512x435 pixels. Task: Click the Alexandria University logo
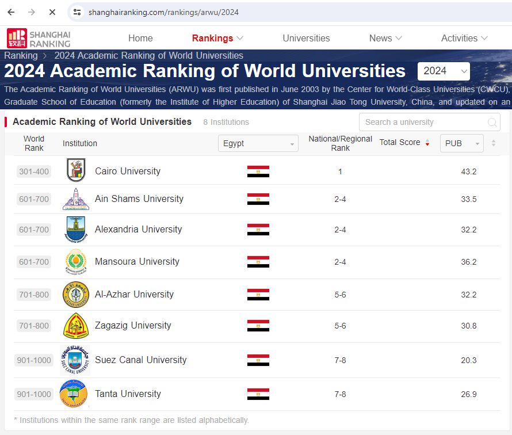click(75, 230)
